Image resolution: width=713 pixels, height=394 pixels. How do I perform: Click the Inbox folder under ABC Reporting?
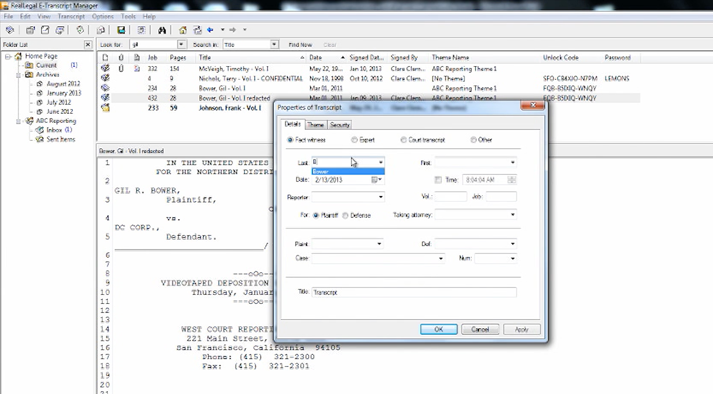coord(54,130)
